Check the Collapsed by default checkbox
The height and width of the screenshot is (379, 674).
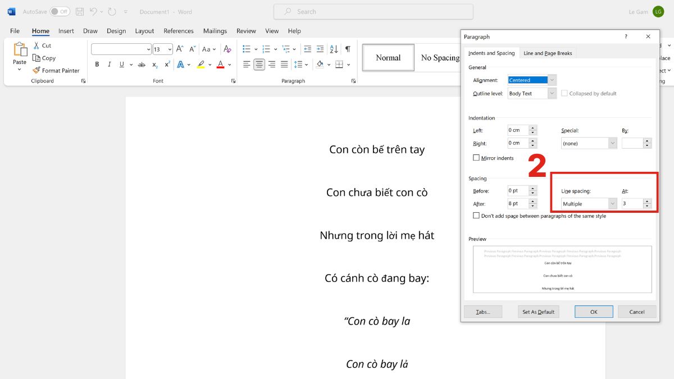pyautogui.click(x=564, y=93)
